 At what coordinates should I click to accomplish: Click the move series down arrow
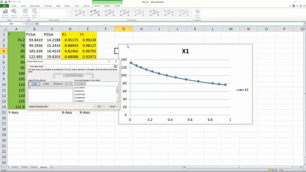tap(71, 84)
